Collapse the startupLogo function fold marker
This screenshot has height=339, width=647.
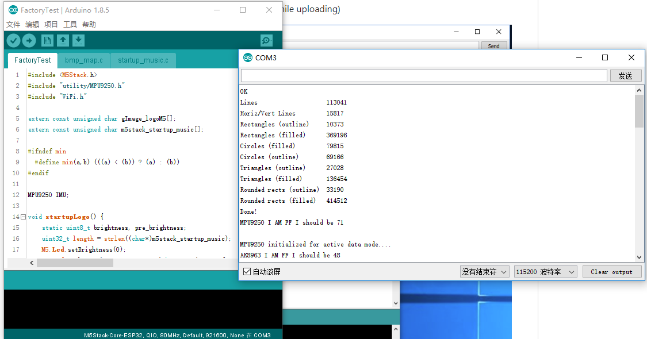pos(23,217)
